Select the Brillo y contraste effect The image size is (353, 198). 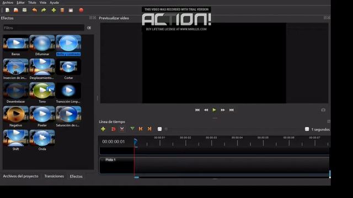point(68,45)
